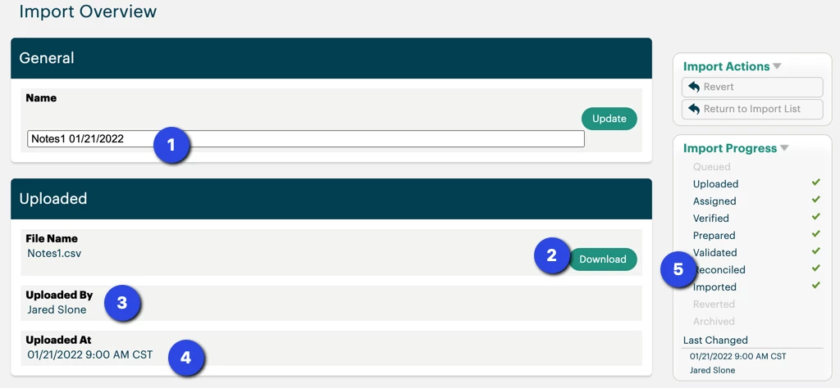Click into the Name input field
Viewport: 840px width, 388px height.
(305, 139)
